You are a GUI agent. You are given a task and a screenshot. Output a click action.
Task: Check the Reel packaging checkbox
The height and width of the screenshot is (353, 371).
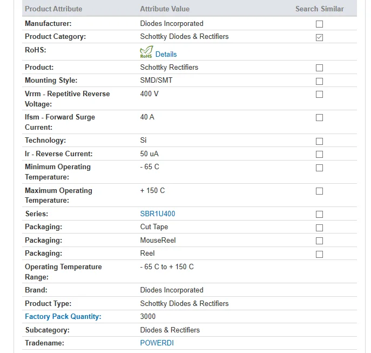click(x=319, y=254)
